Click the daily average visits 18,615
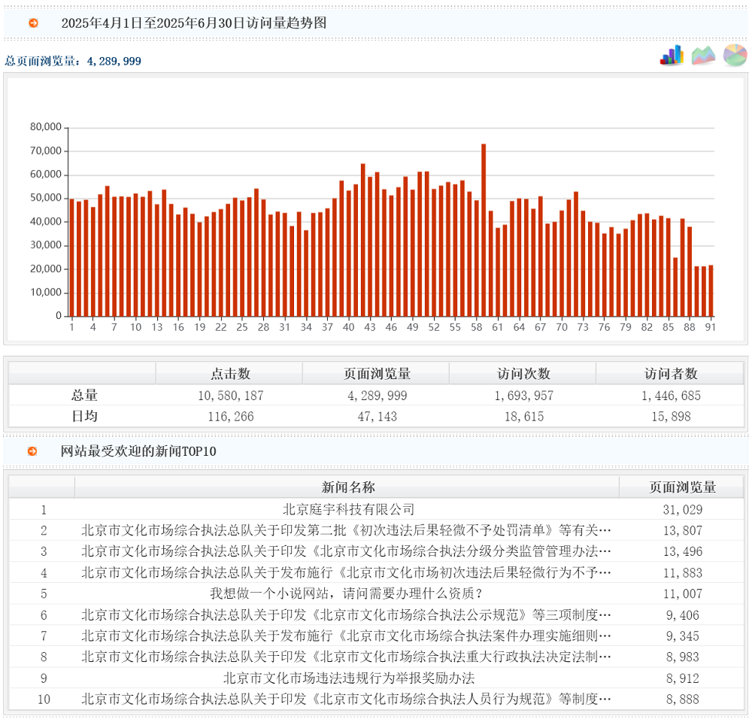 pyautogui.click(x=523, y=417)
